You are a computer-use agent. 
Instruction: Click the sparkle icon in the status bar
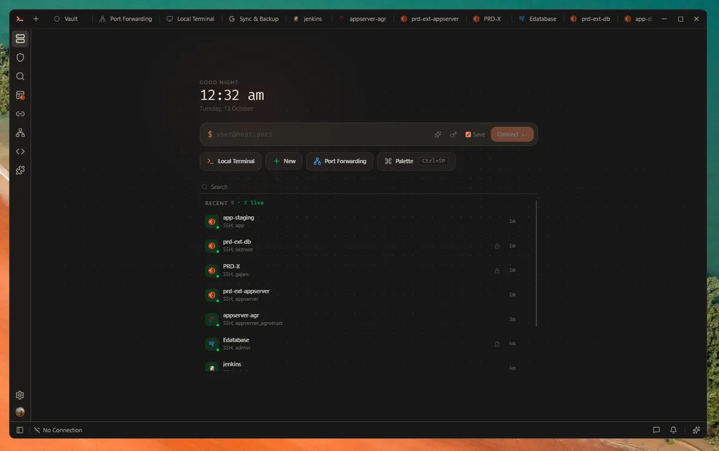(696, 430)
